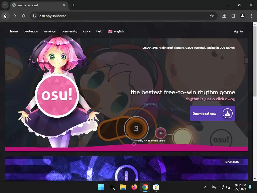Open Windows taskbar search icon
This screenshot has height=193, width=257.
tap(112, 187)
